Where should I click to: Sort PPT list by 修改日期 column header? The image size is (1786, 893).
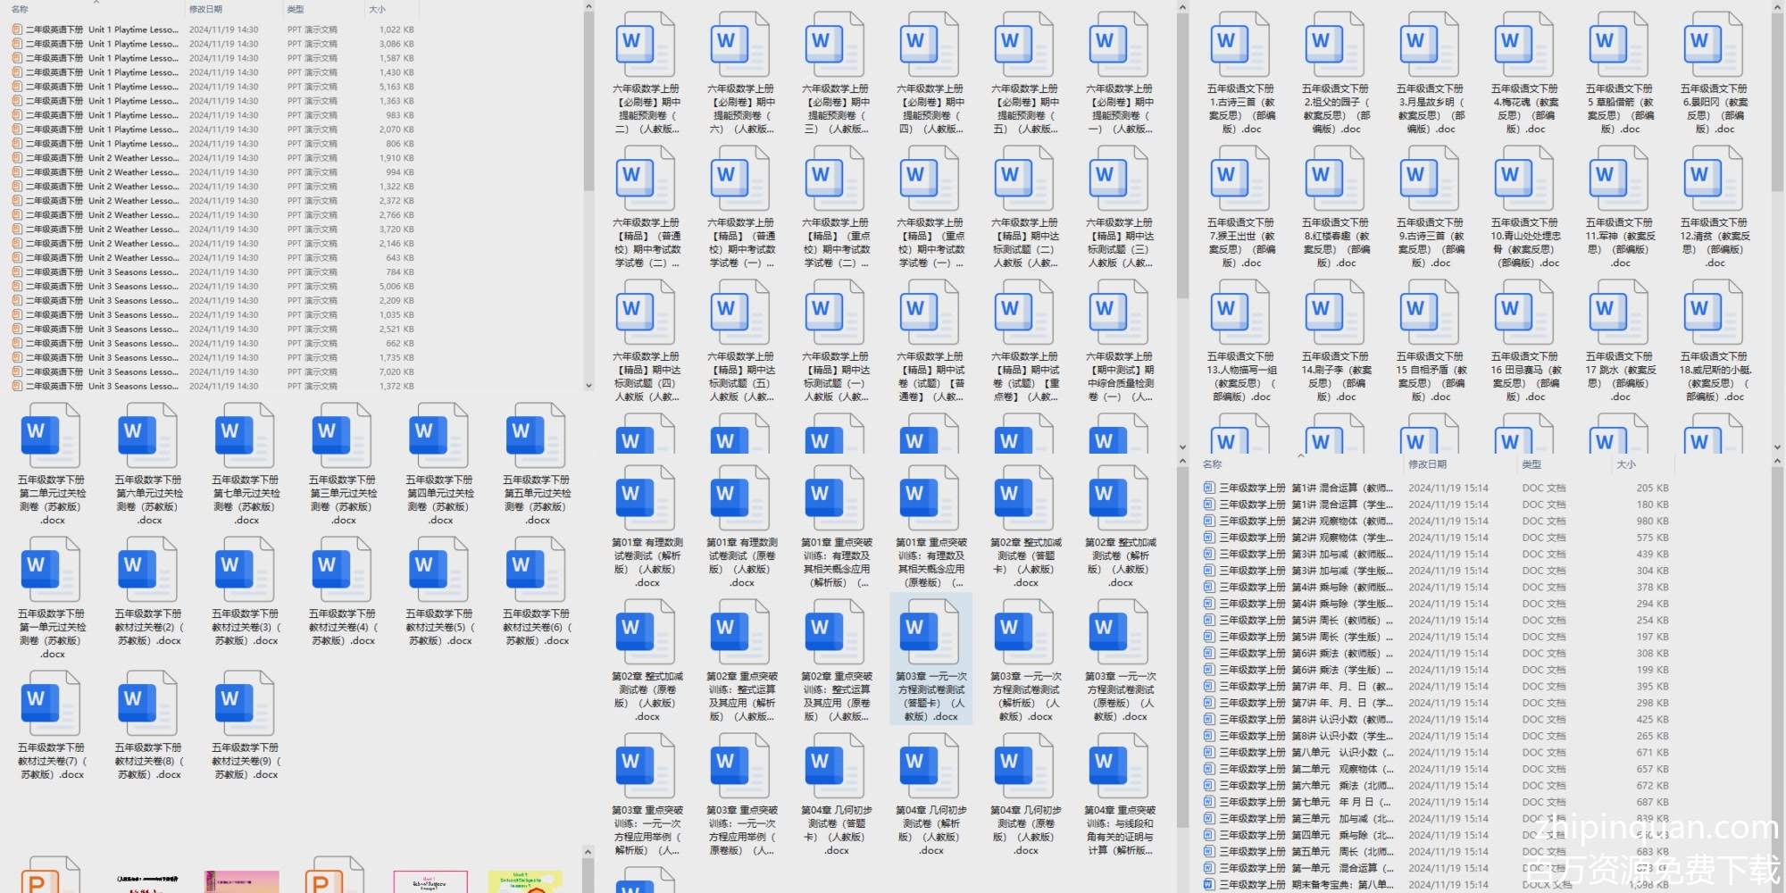pos(205,9)
